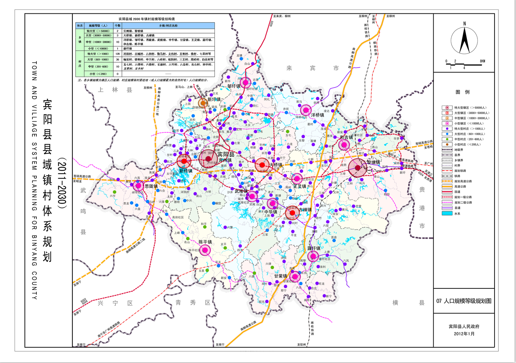Screen dimensions: 516x363
Task: Select the 思陇镇 town marker
Action: pos(138,185)
